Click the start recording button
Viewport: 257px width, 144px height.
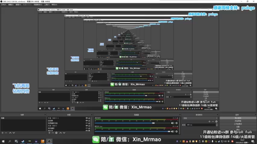238,121
